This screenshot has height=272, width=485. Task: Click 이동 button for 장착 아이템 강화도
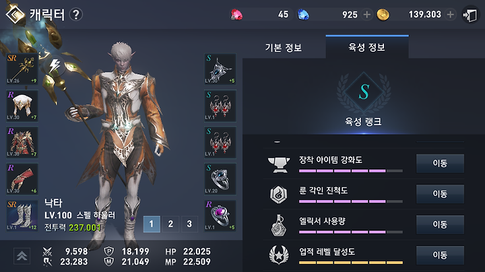click(440, 163)
